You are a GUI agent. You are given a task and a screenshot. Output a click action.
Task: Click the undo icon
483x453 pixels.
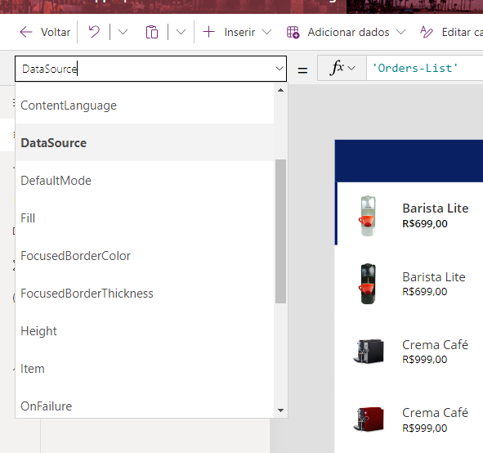[94, 32]
